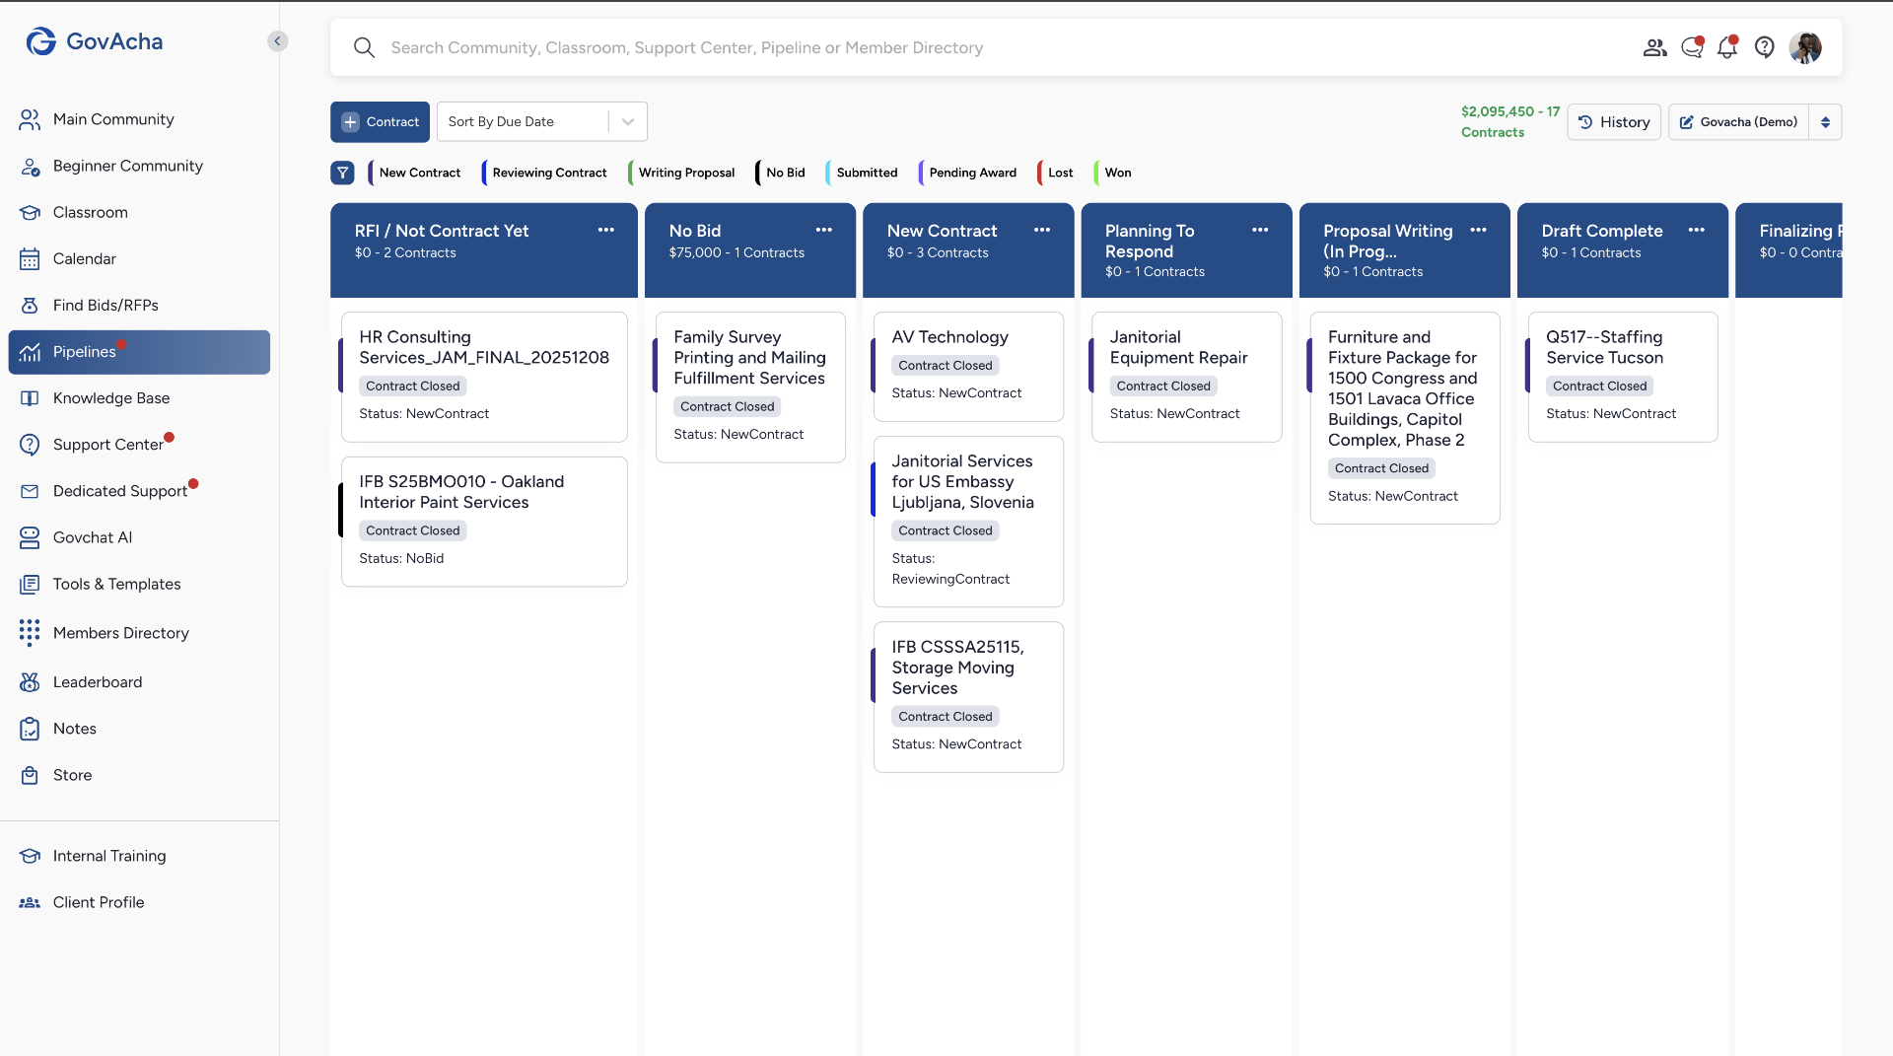Click the Client Profile icon

[30, 902]
